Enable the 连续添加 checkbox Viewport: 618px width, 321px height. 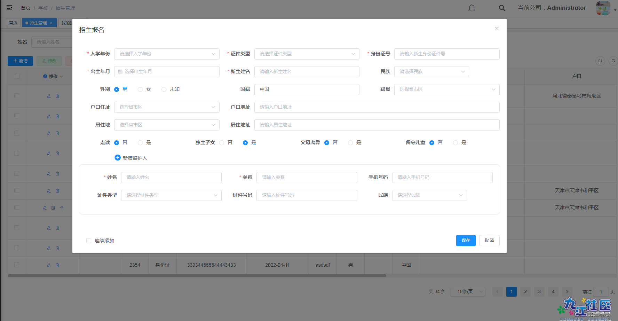click(89, 241)
